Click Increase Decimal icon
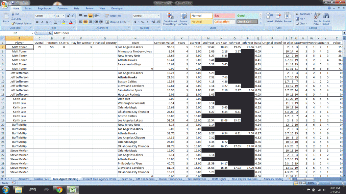Screen dimensions: 346x194 [x=153, y=22]
